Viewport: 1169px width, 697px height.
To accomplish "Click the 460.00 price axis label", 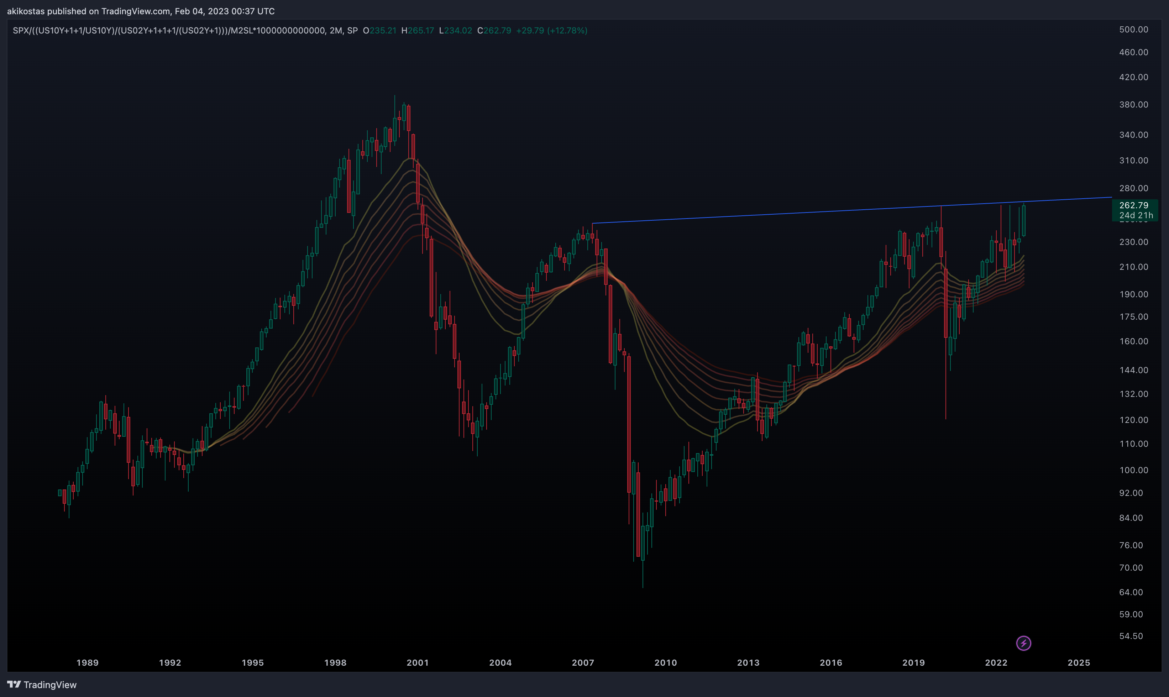I will pyautogui.click(x=1134, y=52).
